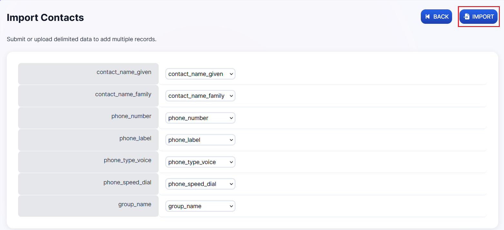Expand the phone_label select box

click(200, 140)
